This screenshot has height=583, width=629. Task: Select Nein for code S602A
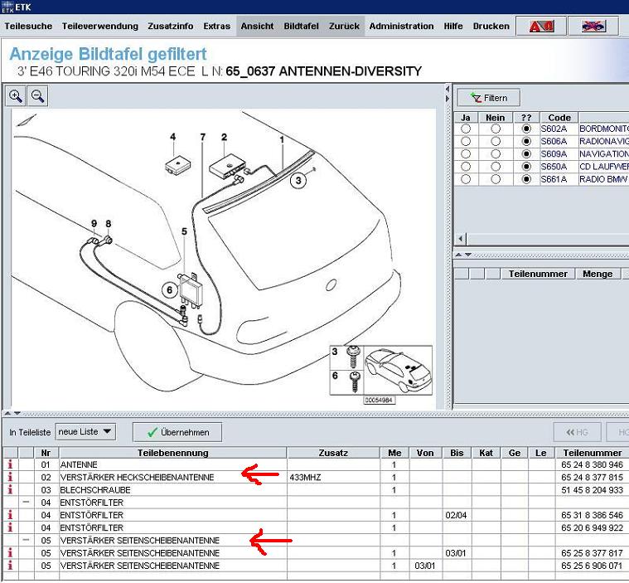point(496,129)
